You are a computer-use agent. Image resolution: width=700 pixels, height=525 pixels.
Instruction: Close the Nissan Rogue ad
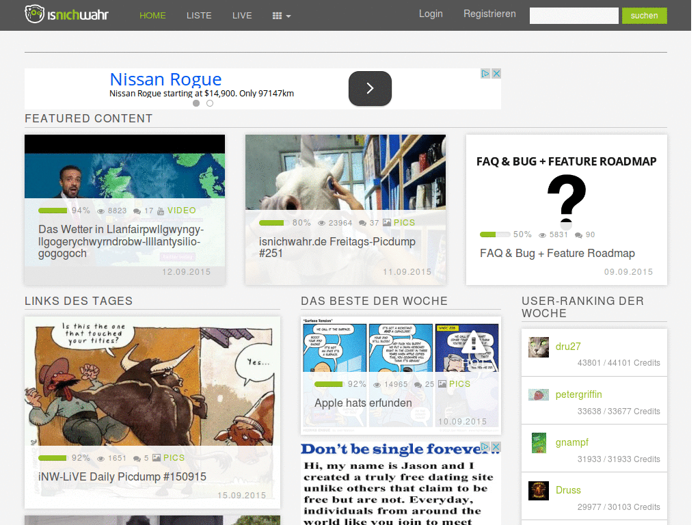[x=496, y=74]
